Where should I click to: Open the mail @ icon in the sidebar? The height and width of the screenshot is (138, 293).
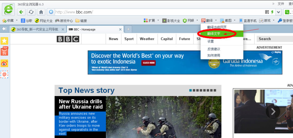4,74
